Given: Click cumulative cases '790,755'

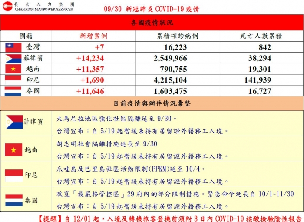Looking at the screenshot, I should point(174,69).
